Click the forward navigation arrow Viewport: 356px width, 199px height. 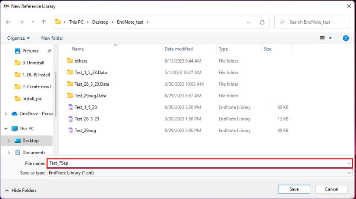pyautogui.click(x=21, y=22)
